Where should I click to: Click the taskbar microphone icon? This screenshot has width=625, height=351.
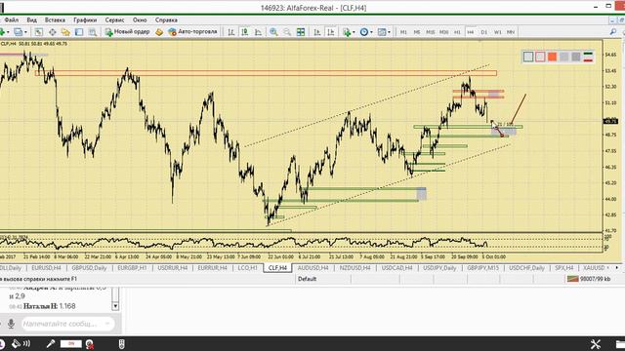[x=50, y=343]
